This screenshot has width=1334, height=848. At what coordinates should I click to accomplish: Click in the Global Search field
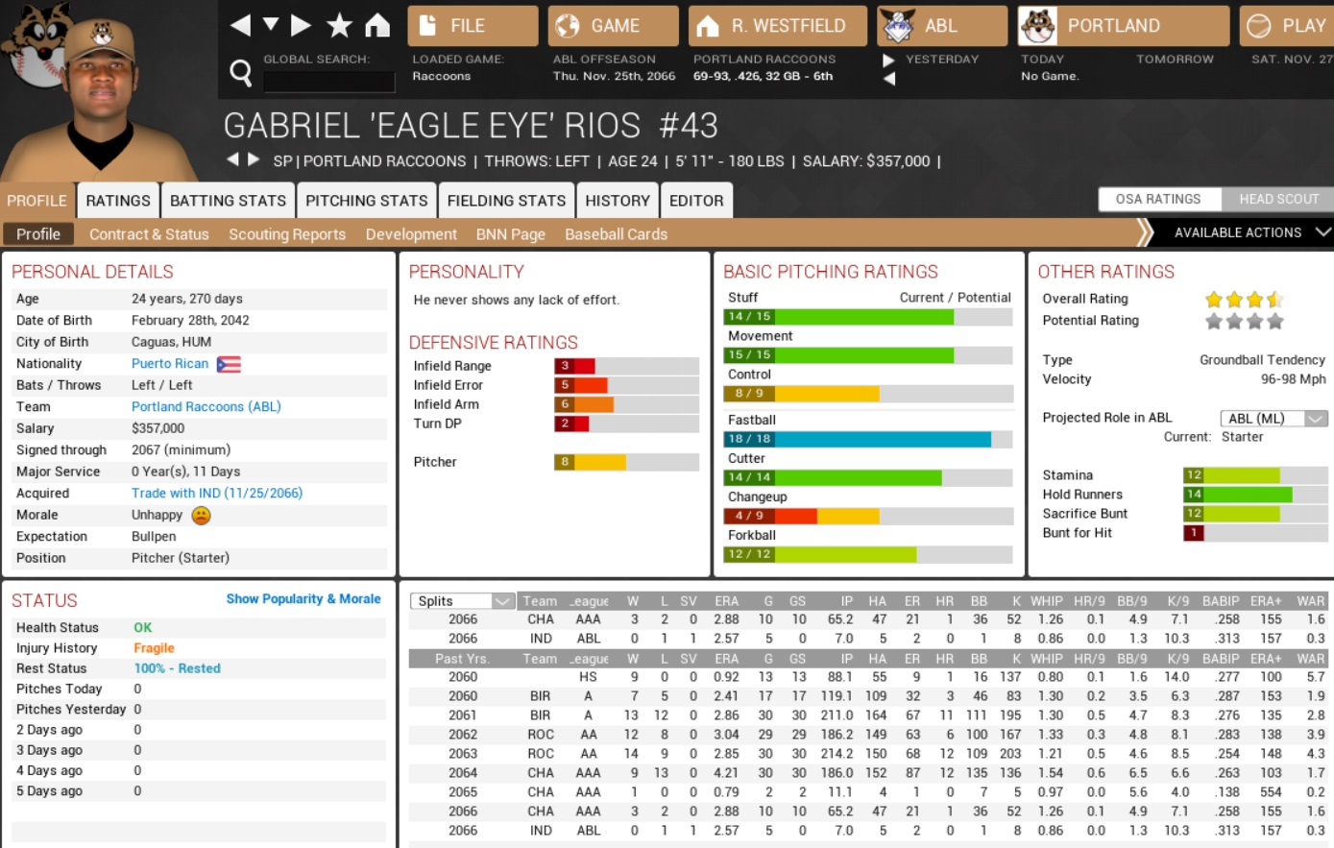tap(328, 82)
